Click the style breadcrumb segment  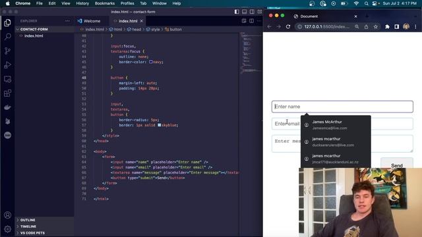pyautogui.click(x=156, y=29)
